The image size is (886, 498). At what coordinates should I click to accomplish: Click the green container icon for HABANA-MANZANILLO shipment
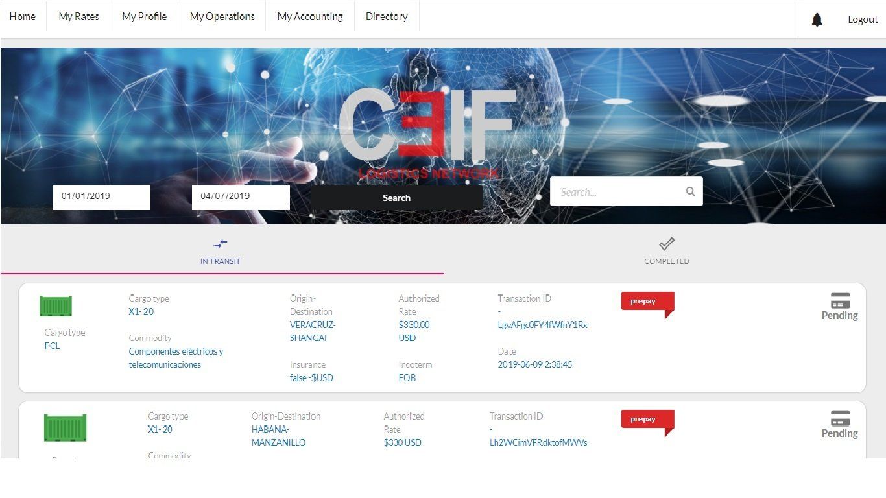(65, 428)
